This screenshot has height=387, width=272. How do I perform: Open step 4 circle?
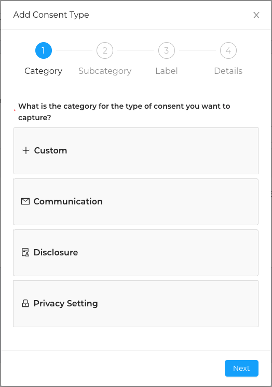[x=228, y=50]
